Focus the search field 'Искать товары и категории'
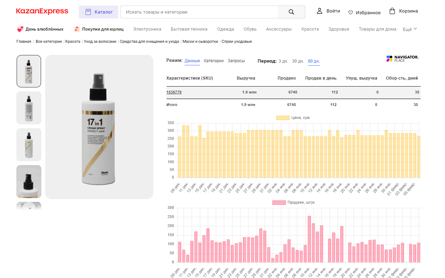 [199, 12]
